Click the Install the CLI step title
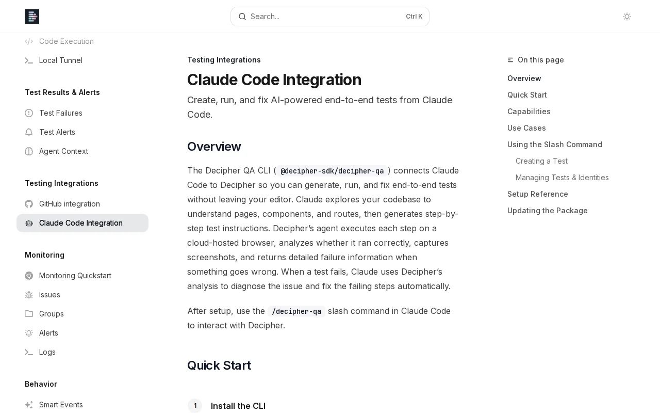The width and height of the screenshot is (660, 413). [x=238, y=406]
